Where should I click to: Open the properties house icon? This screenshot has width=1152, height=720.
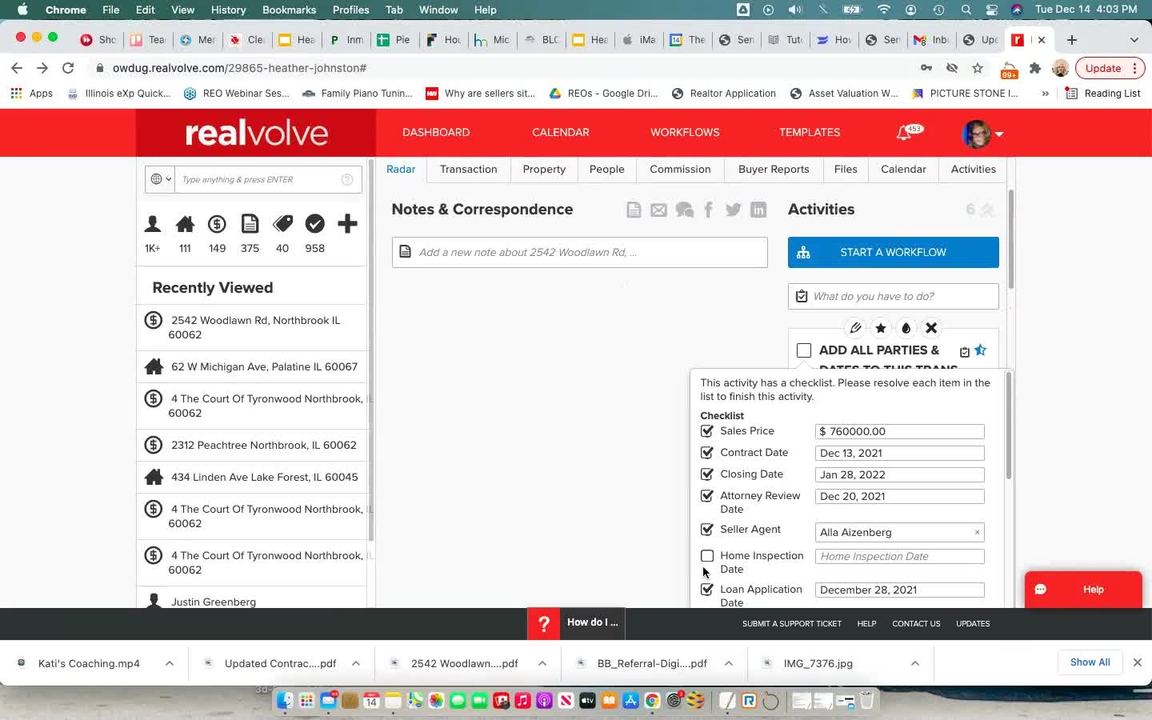[x=185, y=224]
